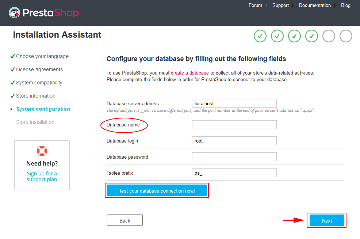Open the Blog header link
360x239 pixels.
tap(345, 5)
